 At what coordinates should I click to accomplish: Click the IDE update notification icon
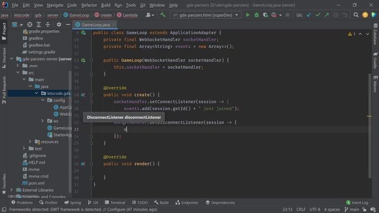click(x=365, y=15)
